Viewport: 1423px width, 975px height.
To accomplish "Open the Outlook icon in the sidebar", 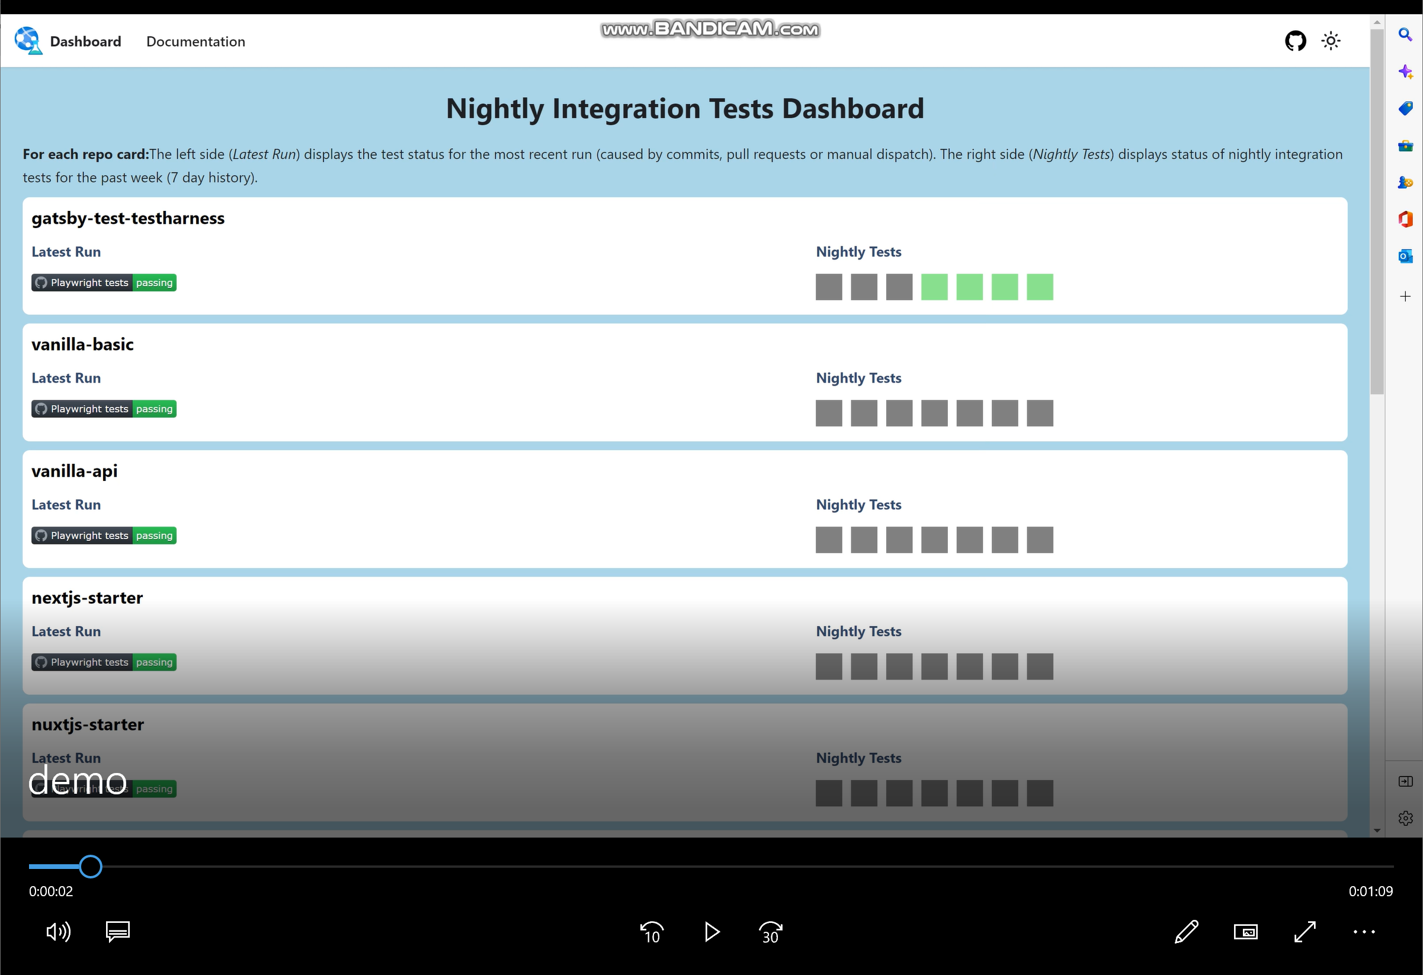I will [1405, 256].
